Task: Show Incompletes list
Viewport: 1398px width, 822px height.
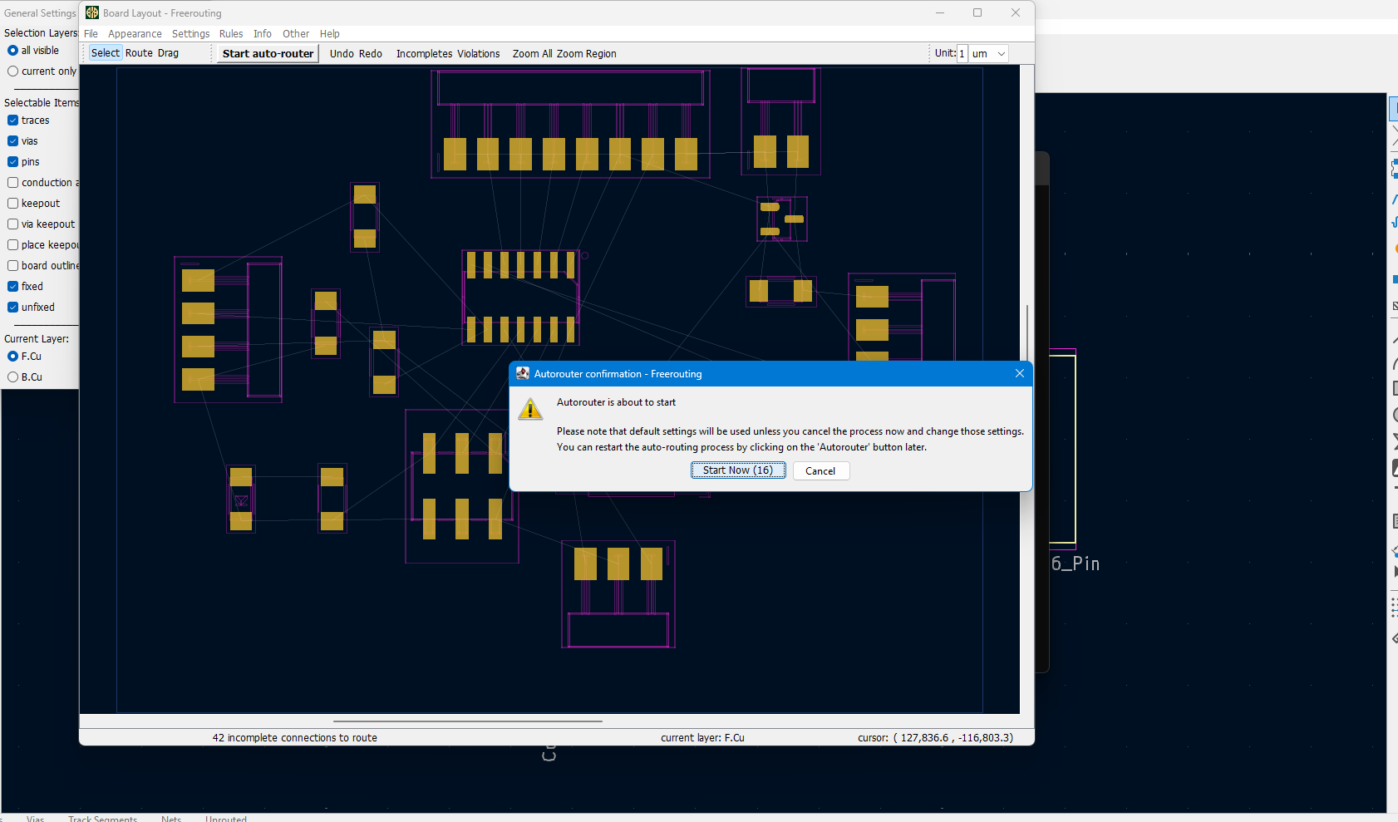Action: [424, 53]
